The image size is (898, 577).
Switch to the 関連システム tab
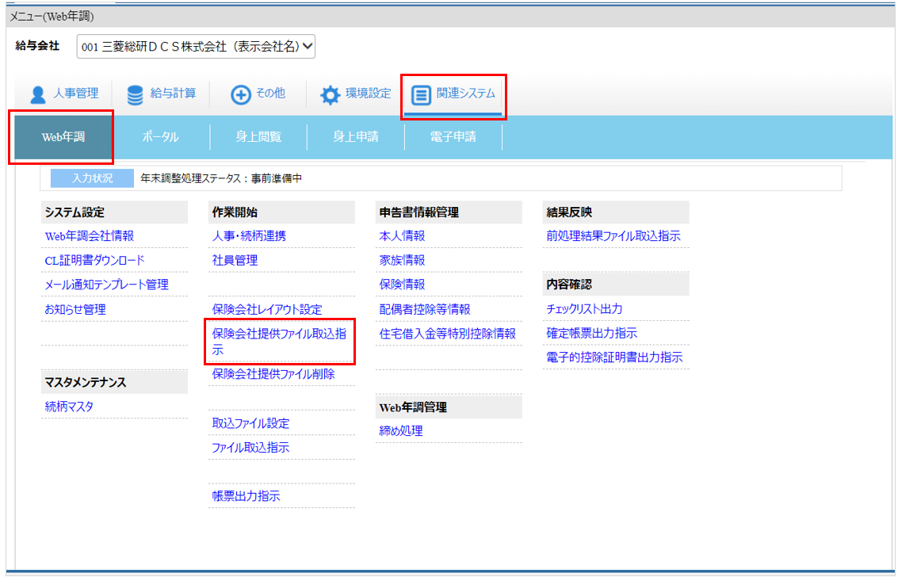tap(453, 94)
